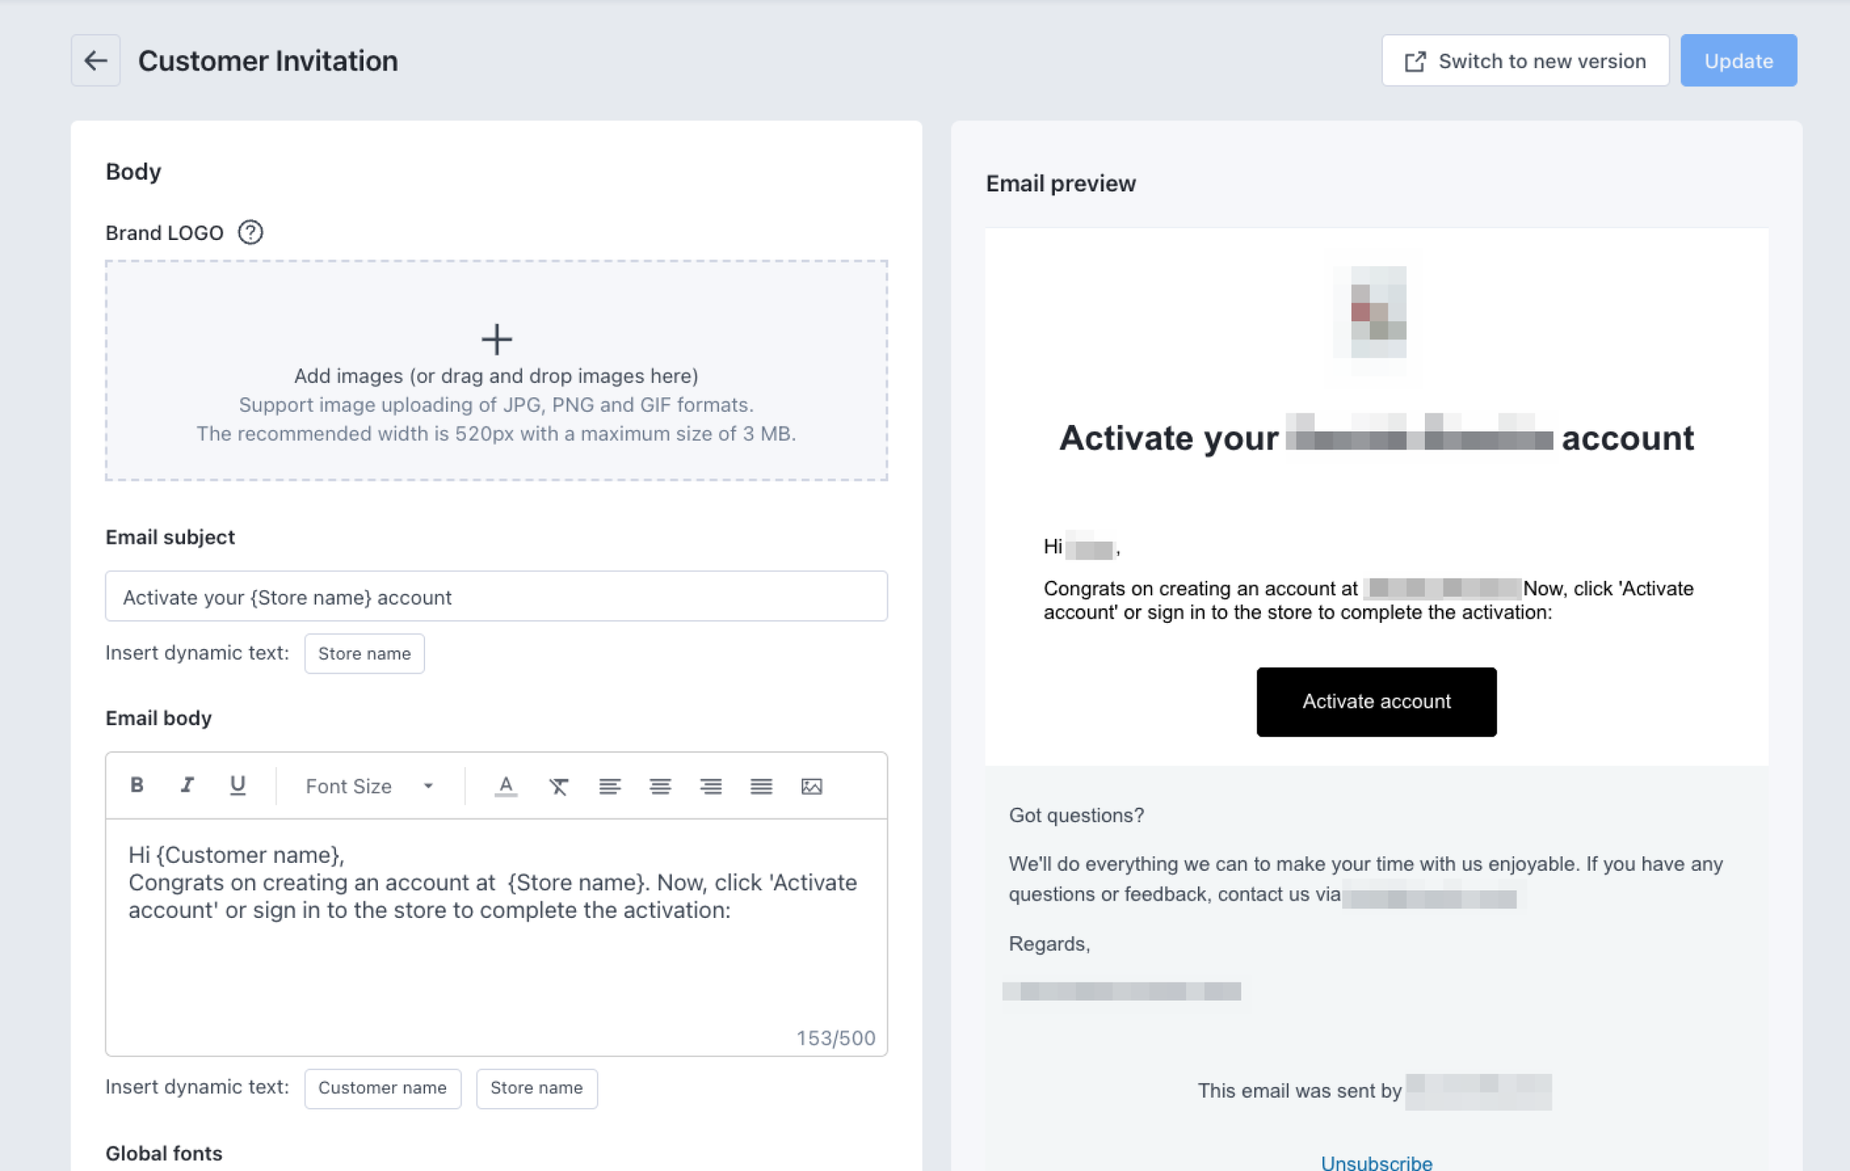This screenshot has height=1171, width=1850.
Task: Toggle underline formatting in email body
Action: (x=237, y=785)
